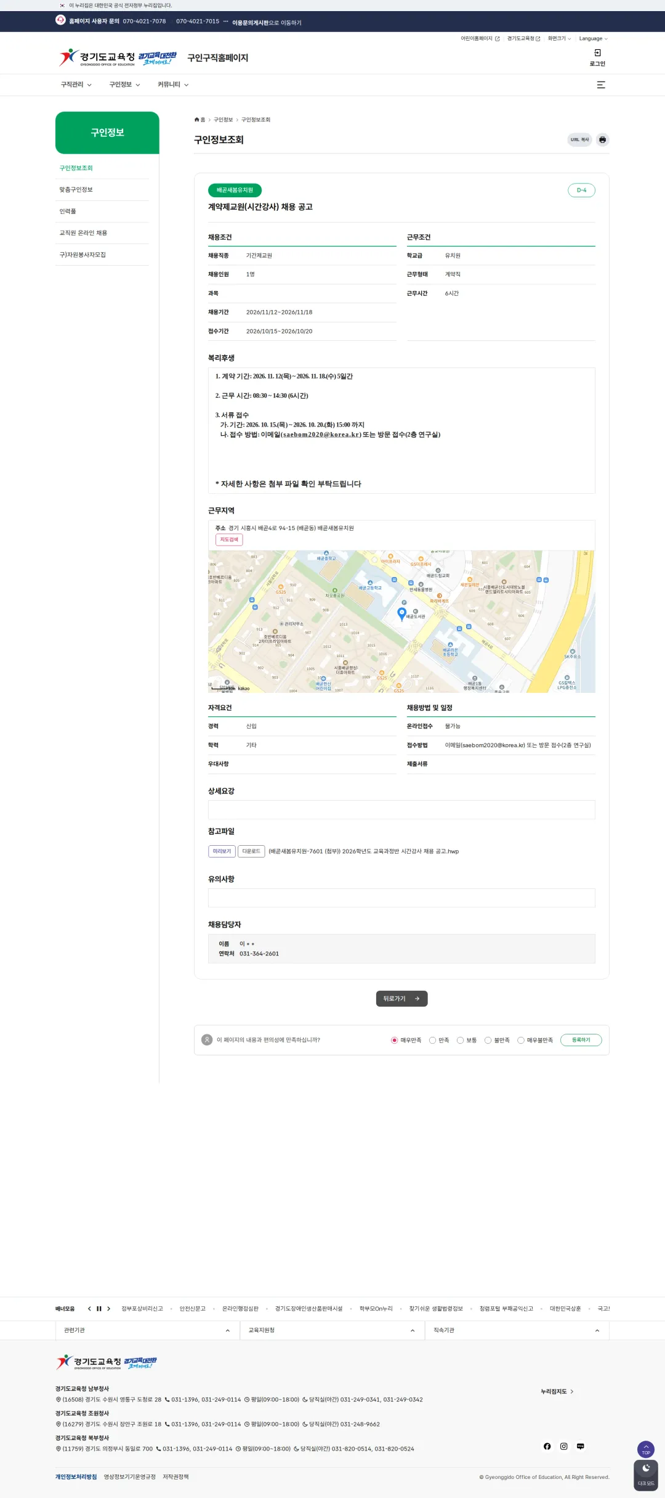This screenshot has height=1498, width=665.
Task: Open 안전신문고 banner link
Action: point(192,1309)
